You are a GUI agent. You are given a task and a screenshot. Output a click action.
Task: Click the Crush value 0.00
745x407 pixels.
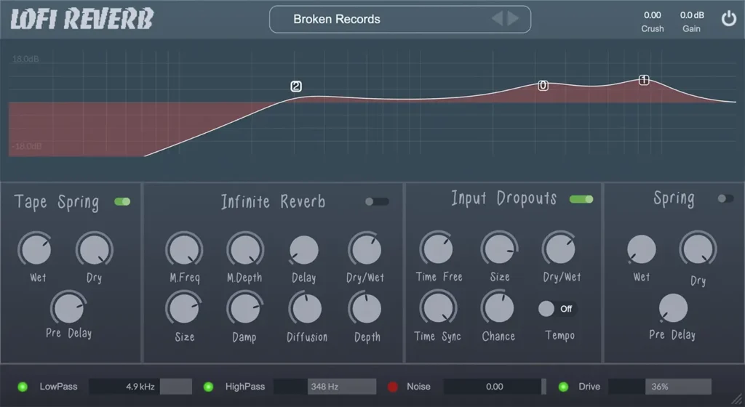pos(653,15)
